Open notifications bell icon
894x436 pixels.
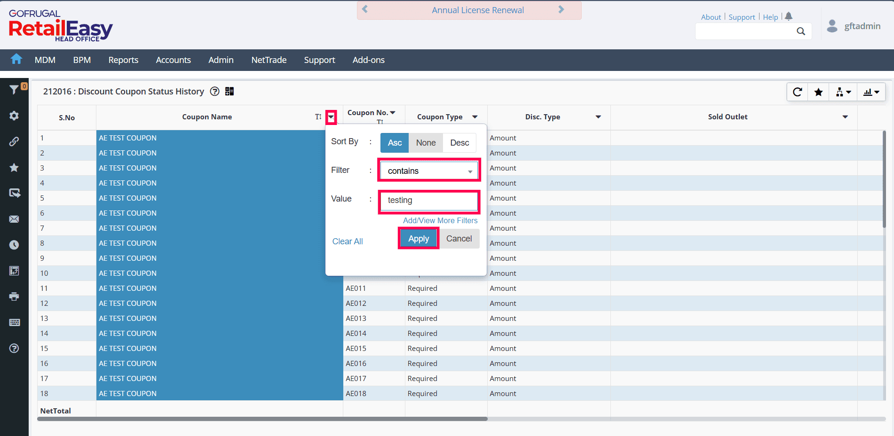(789, 16)
